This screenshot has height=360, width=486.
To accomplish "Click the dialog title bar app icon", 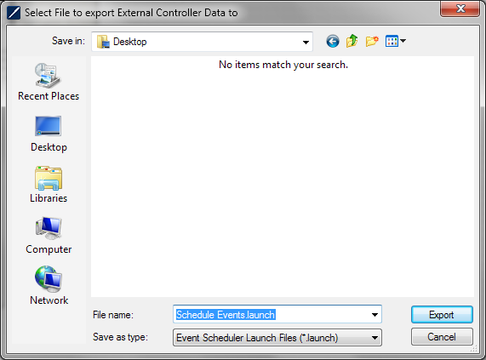I will (14, 13).
